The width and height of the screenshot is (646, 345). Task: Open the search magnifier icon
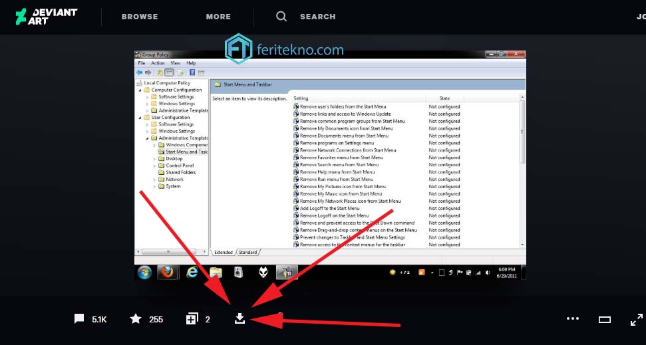(281, 17)
